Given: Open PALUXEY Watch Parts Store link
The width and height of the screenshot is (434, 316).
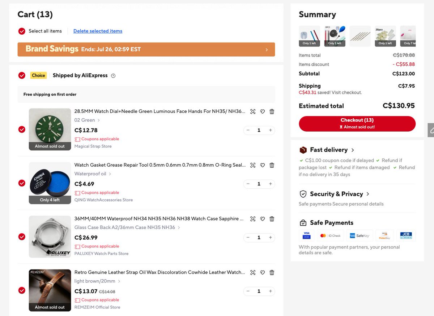Looking at the screenshot, I should [101, 254].
